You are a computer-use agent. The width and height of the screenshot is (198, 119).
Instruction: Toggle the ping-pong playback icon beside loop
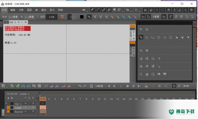pos(179,86)
